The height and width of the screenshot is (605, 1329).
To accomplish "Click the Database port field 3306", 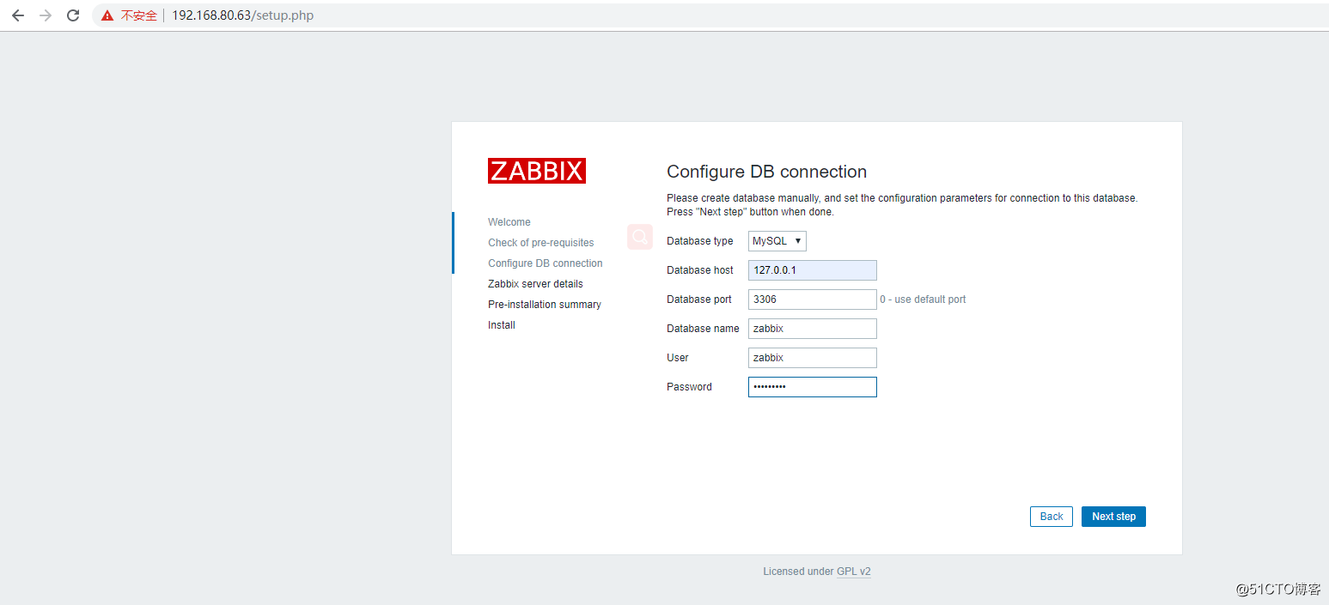I will pyautogui.click(x=813, y=299).
